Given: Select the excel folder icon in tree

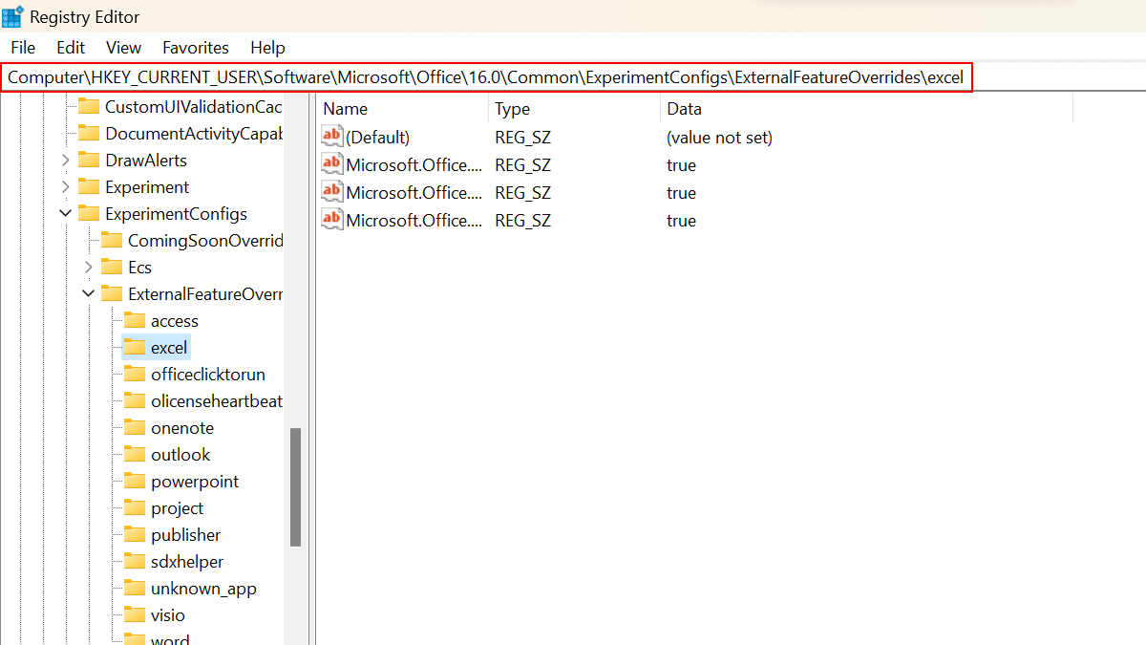Looking at the screenshot, I should [x=135, y=348].
